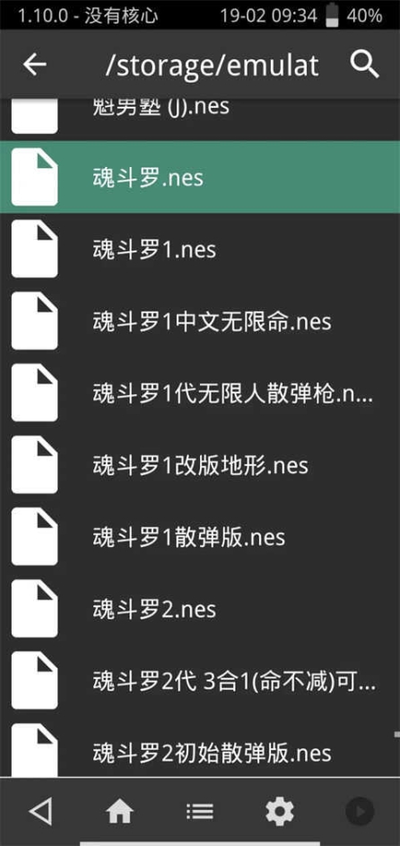Open 魂斗罗1中文无限命.nes
400x846 pixels.
coord(200,321)
